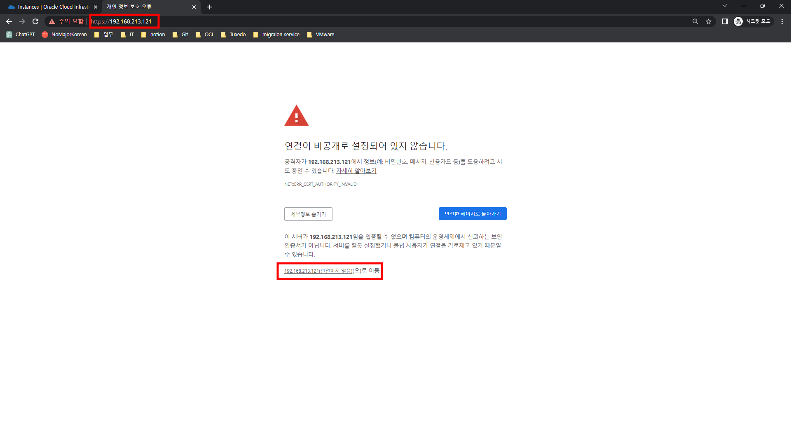Bookmark this page with the star icon
Viewport: 791px width, 445px height.
[x=709, y=21]
